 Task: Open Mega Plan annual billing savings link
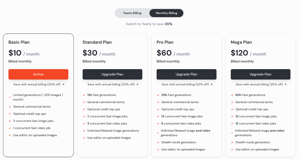pyautogui.click(x=259, y=84)
